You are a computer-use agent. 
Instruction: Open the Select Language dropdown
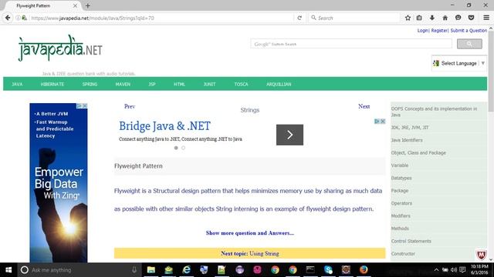pyautogui.click(x=459, y=63)
